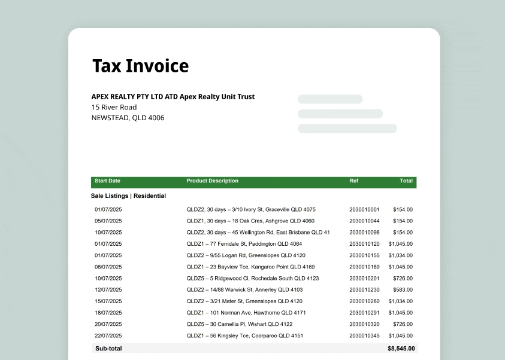Click reference number 2030010189
The height and width of the screenshot is (360, 505).
coord(364,267)
